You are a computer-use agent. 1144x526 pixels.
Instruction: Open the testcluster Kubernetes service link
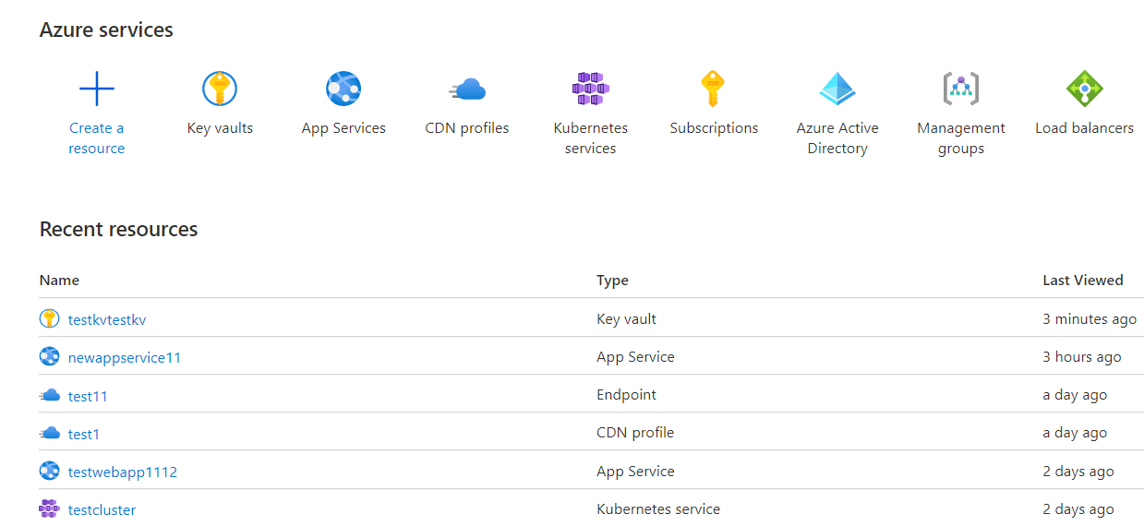pos(102,509)
